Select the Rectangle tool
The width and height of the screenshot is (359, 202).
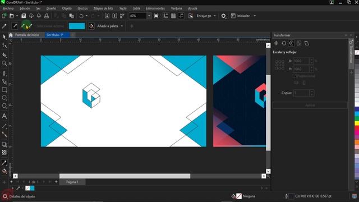4,90
